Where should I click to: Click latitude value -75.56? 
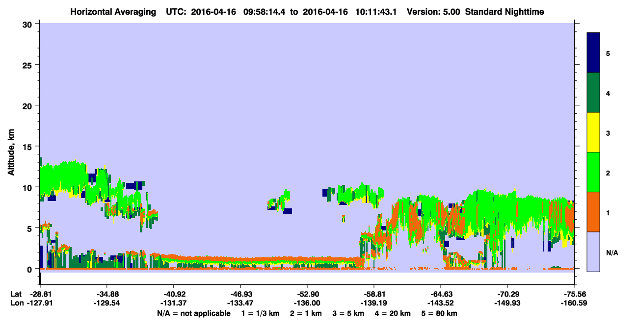coord(574,294)
